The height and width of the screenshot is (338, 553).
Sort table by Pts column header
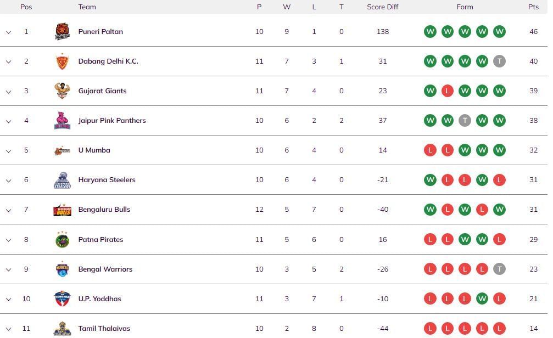click(533, 7)
